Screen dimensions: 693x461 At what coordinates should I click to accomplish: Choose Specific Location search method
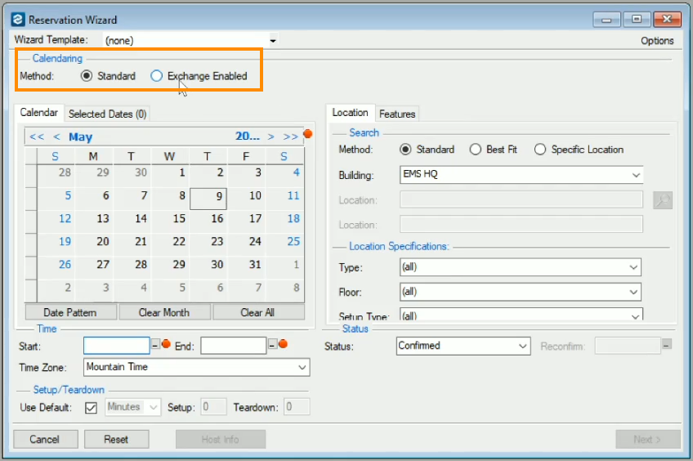(x=540, y=150)
